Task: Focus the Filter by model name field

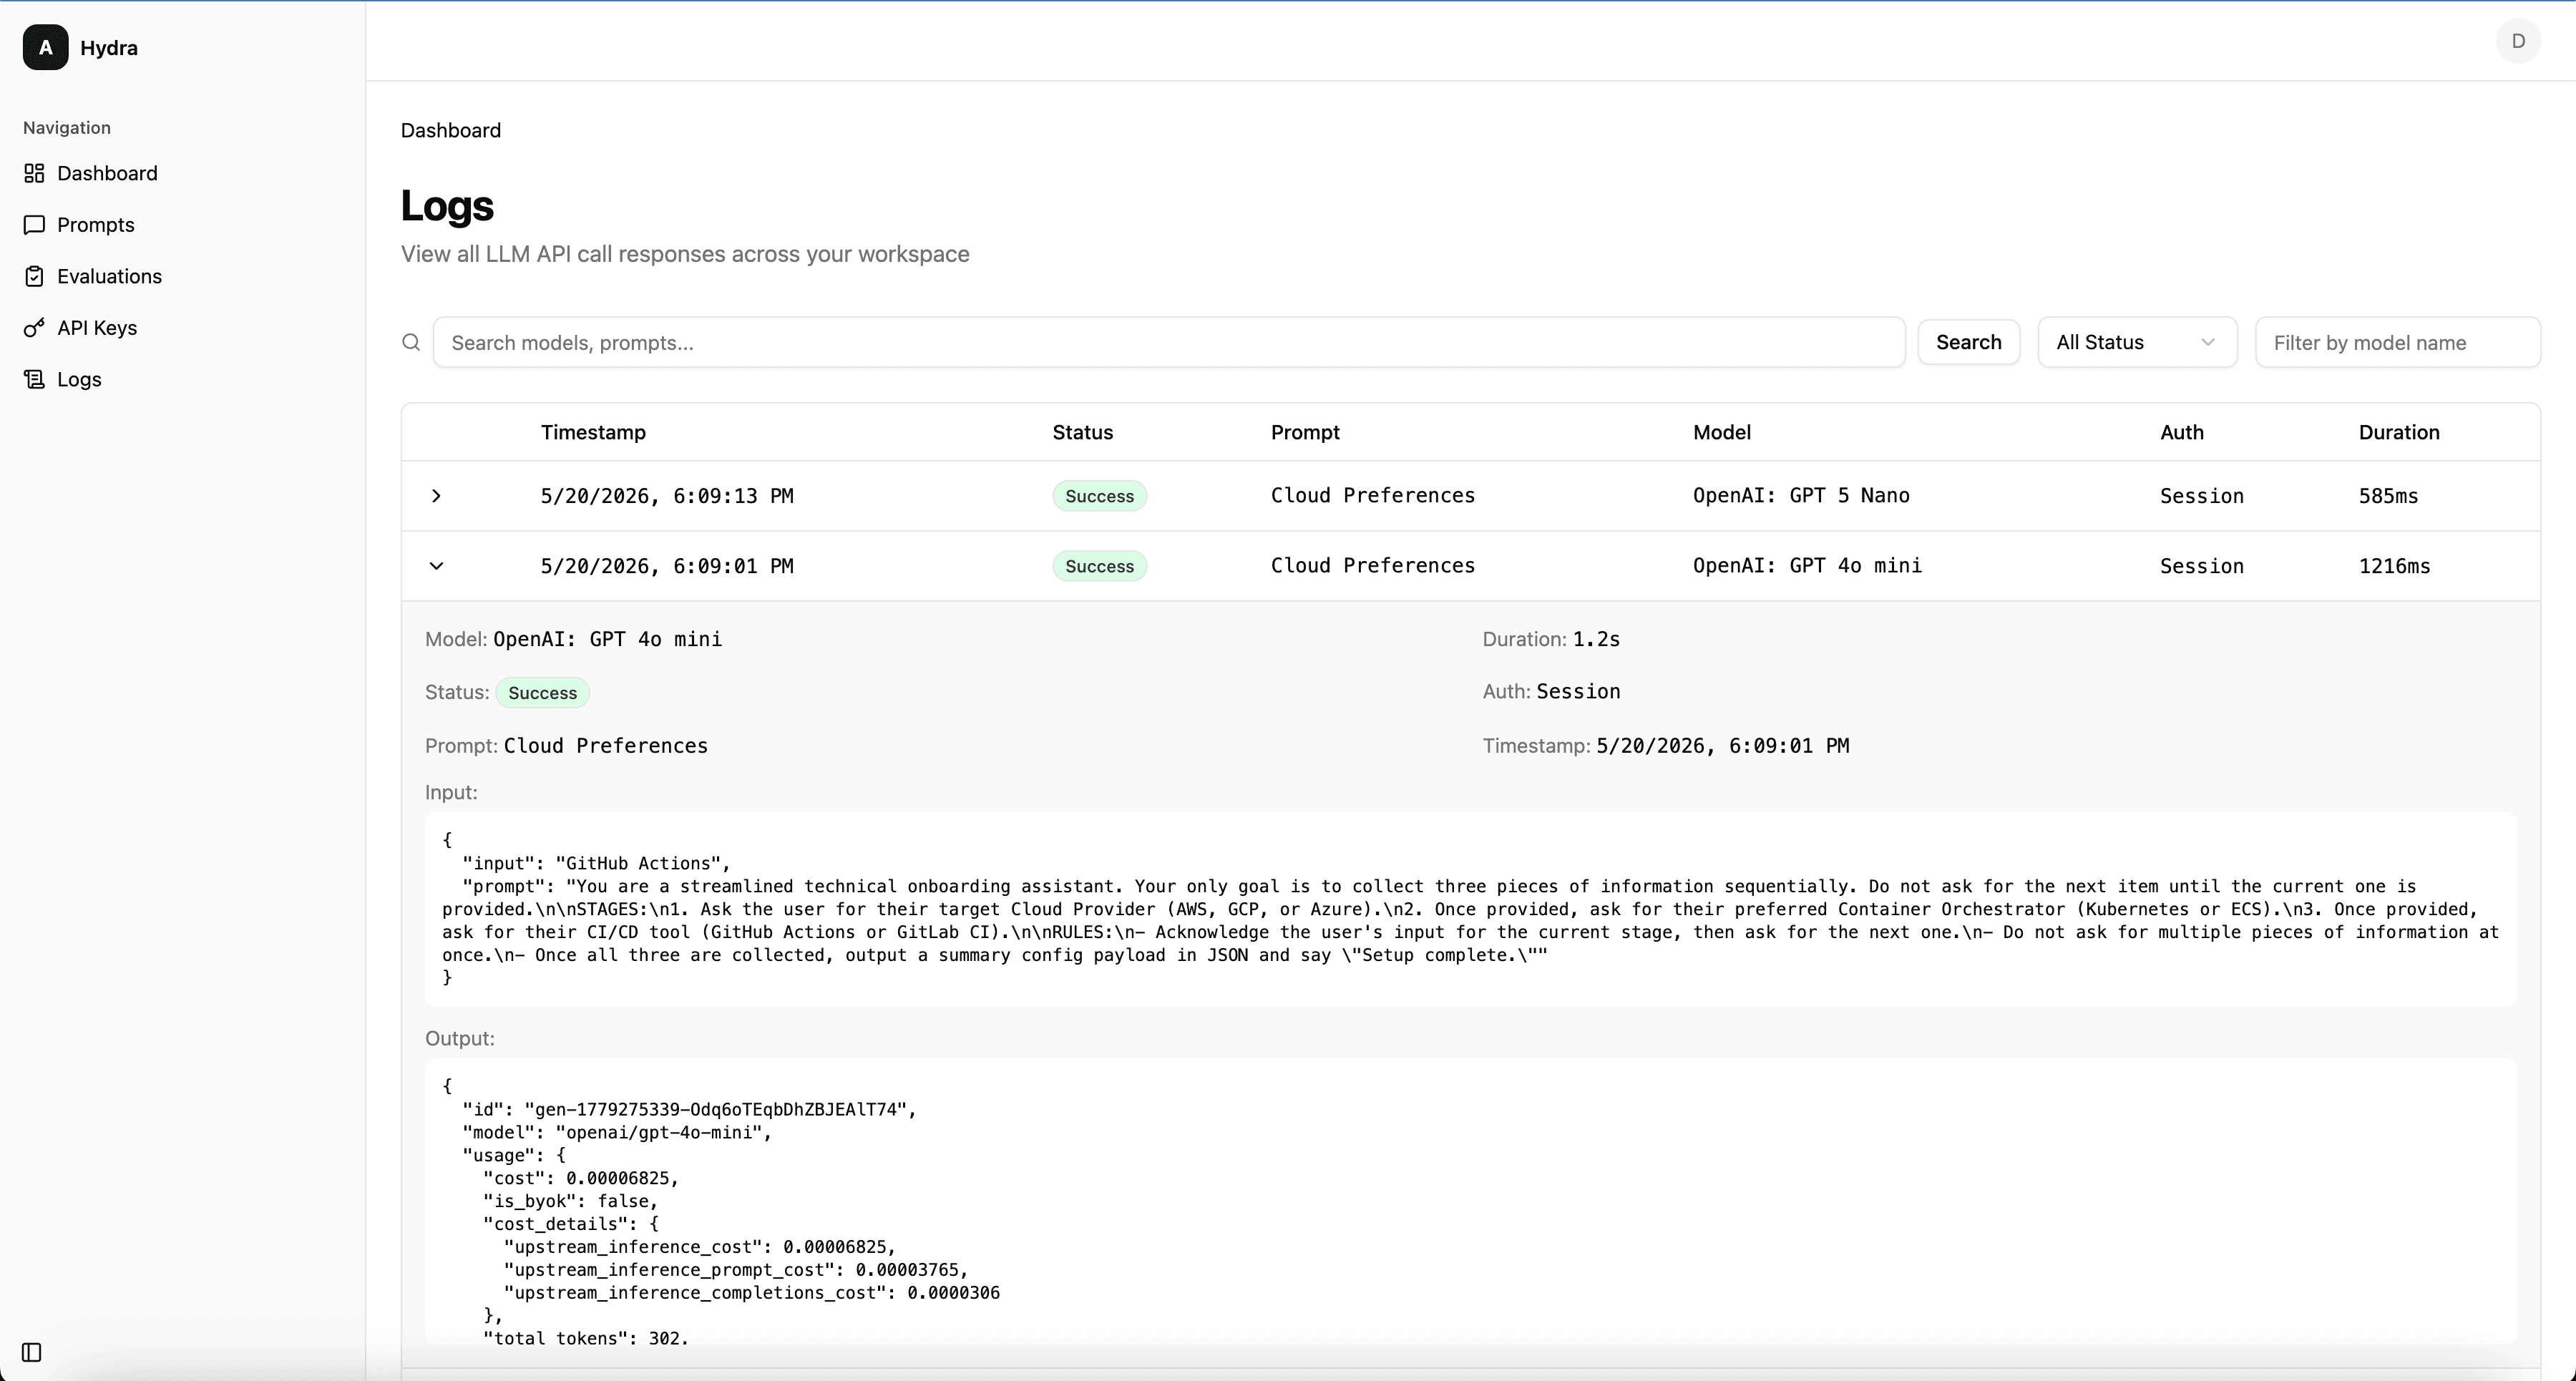Action: tap(2397, 342)
